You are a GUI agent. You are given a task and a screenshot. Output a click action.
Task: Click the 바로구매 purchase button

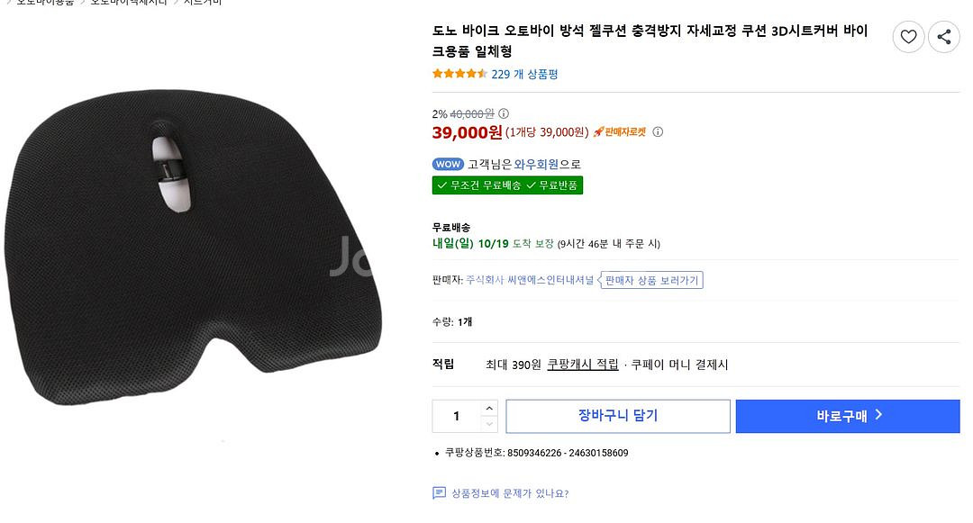(847, 415)
